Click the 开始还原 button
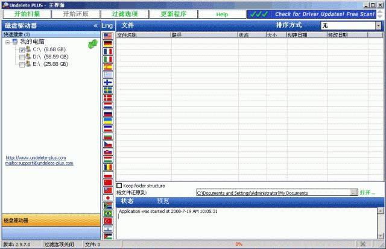The image size is (386, 249). pyautogui.click(x=75, y=14)
